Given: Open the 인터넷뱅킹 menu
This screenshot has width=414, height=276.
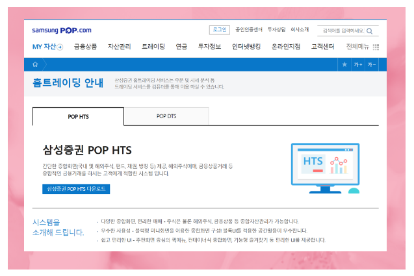Looking at the screenshot, I should click(246, 47).
